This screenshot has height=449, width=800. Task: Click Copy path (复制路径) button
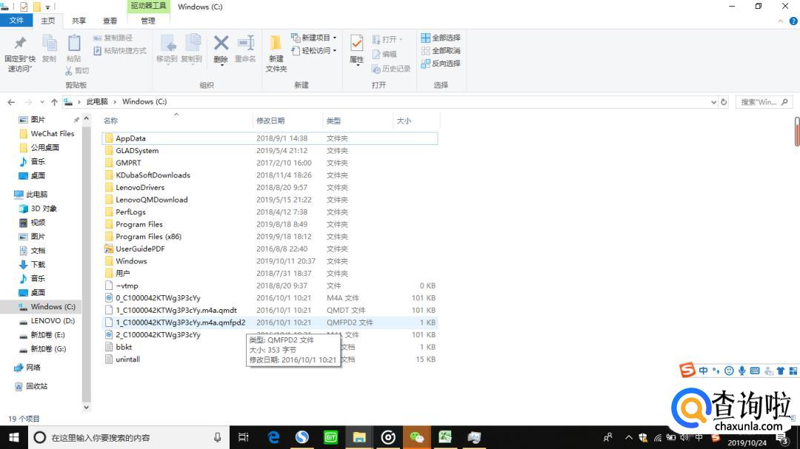coord(113,38)
